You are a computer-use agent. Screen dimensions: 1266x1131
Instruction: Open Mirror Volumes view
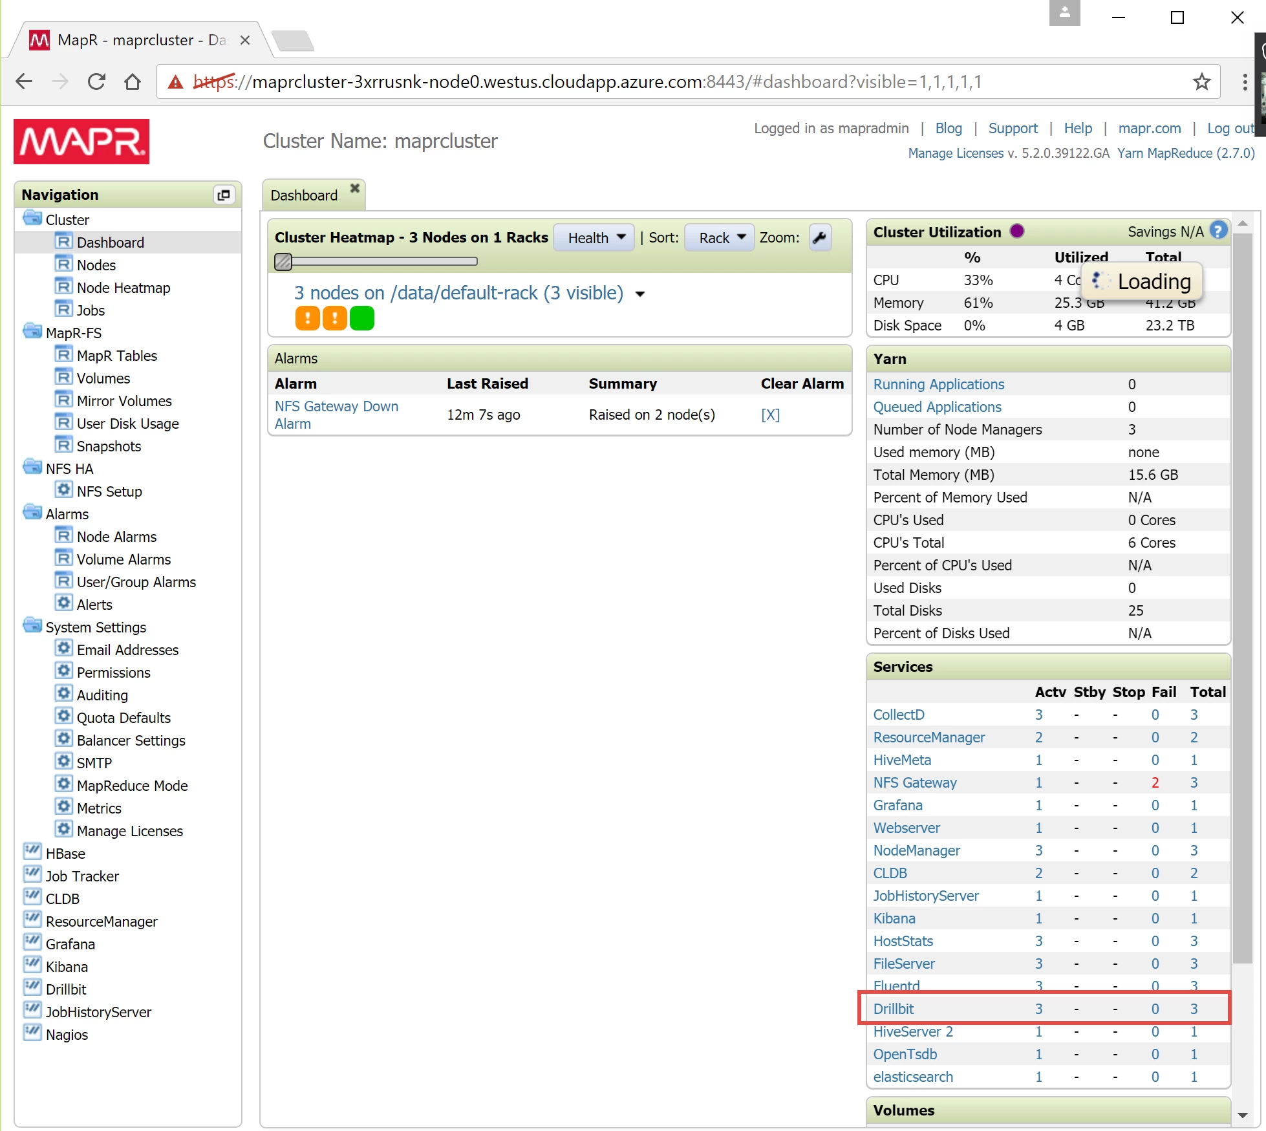pos(124,401)
